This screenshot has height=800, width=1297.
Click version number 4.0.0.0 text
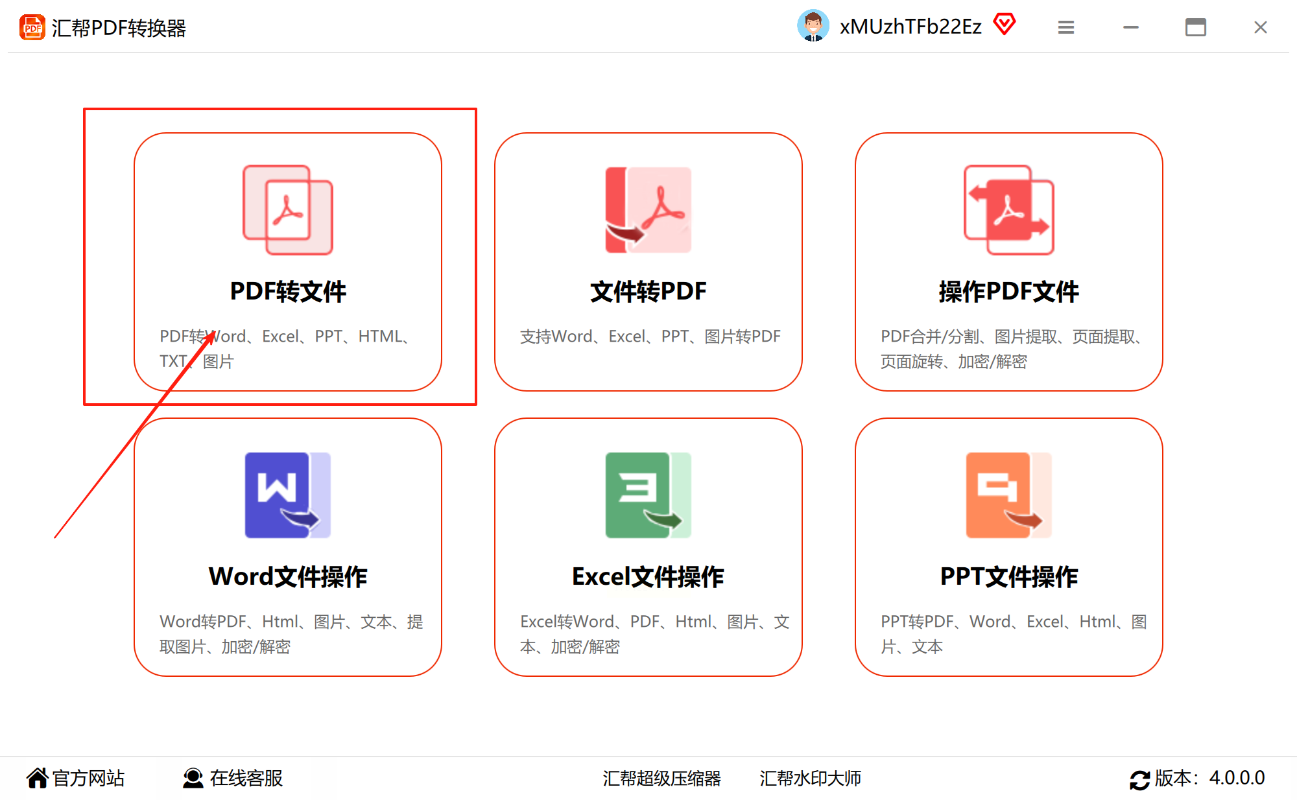pos(1237,778)
